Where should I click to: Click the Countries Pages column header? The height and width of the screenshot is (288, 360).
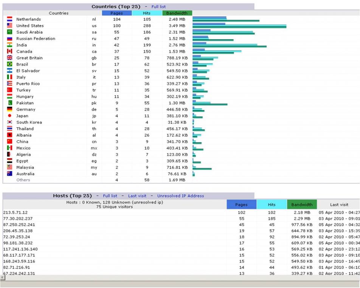(x=116, y=13)
